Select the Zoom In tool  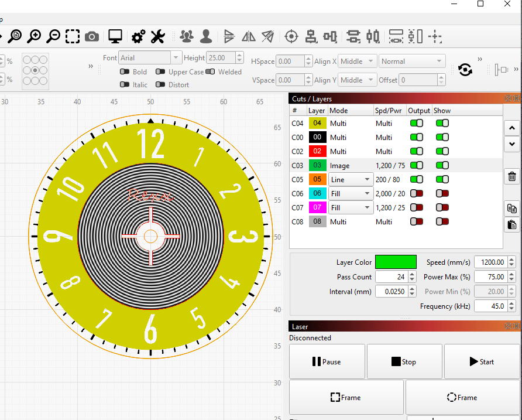[34, 36]
